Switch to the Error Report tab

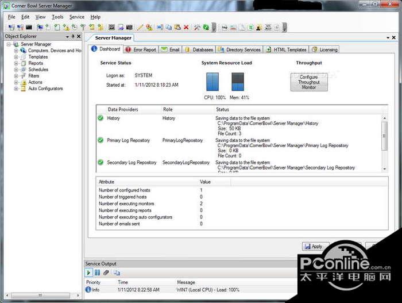(141, 49)
